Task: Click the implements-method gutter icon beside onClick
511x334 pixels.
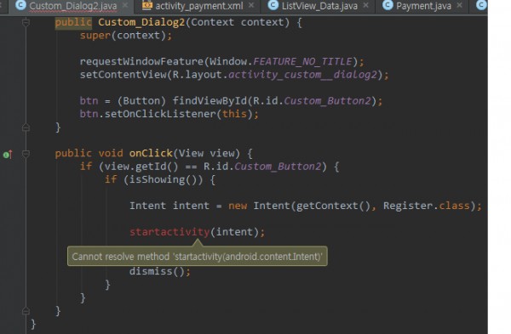Action: pyautogui.click(x=8, y=155)
